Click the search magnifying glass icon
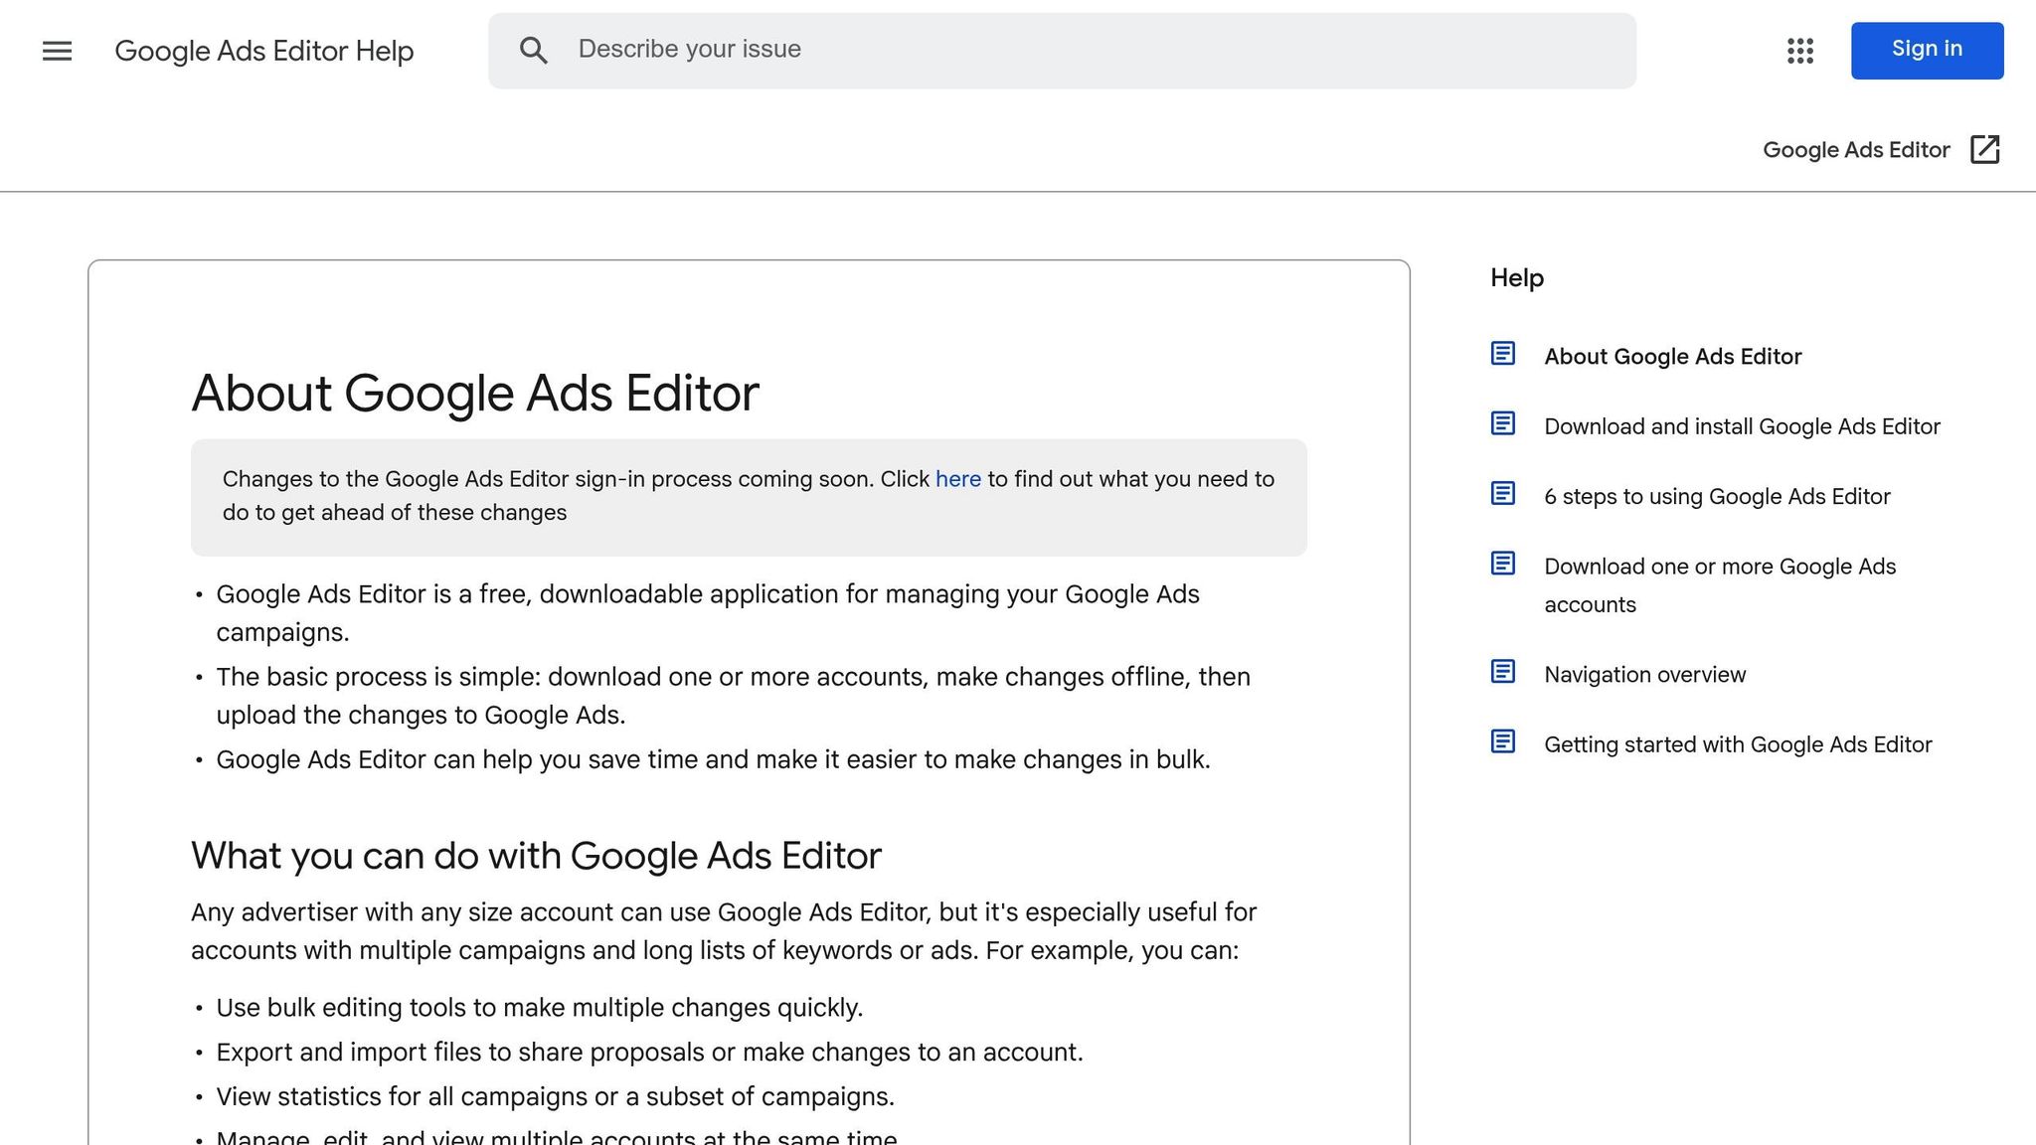This screenshot has height=1145, width=2036. coord(535,51)
